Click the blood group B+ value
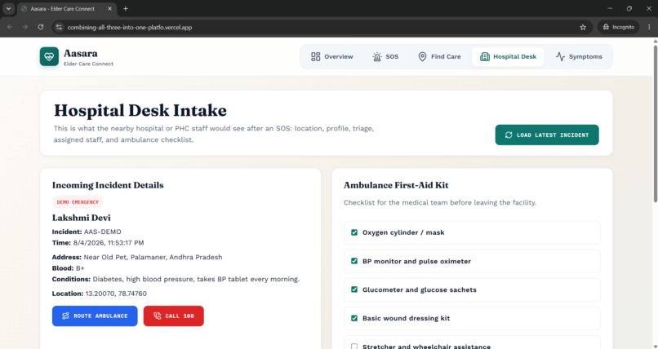The image size is (658, 349). point(80,268)
